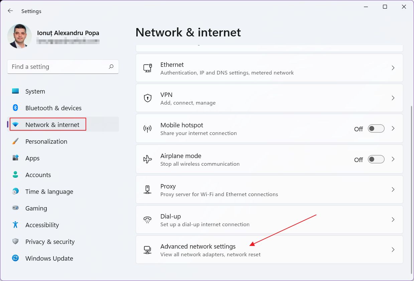Open Advanced network settings
This screenshot has height=281, width=414.
(269, 250)
